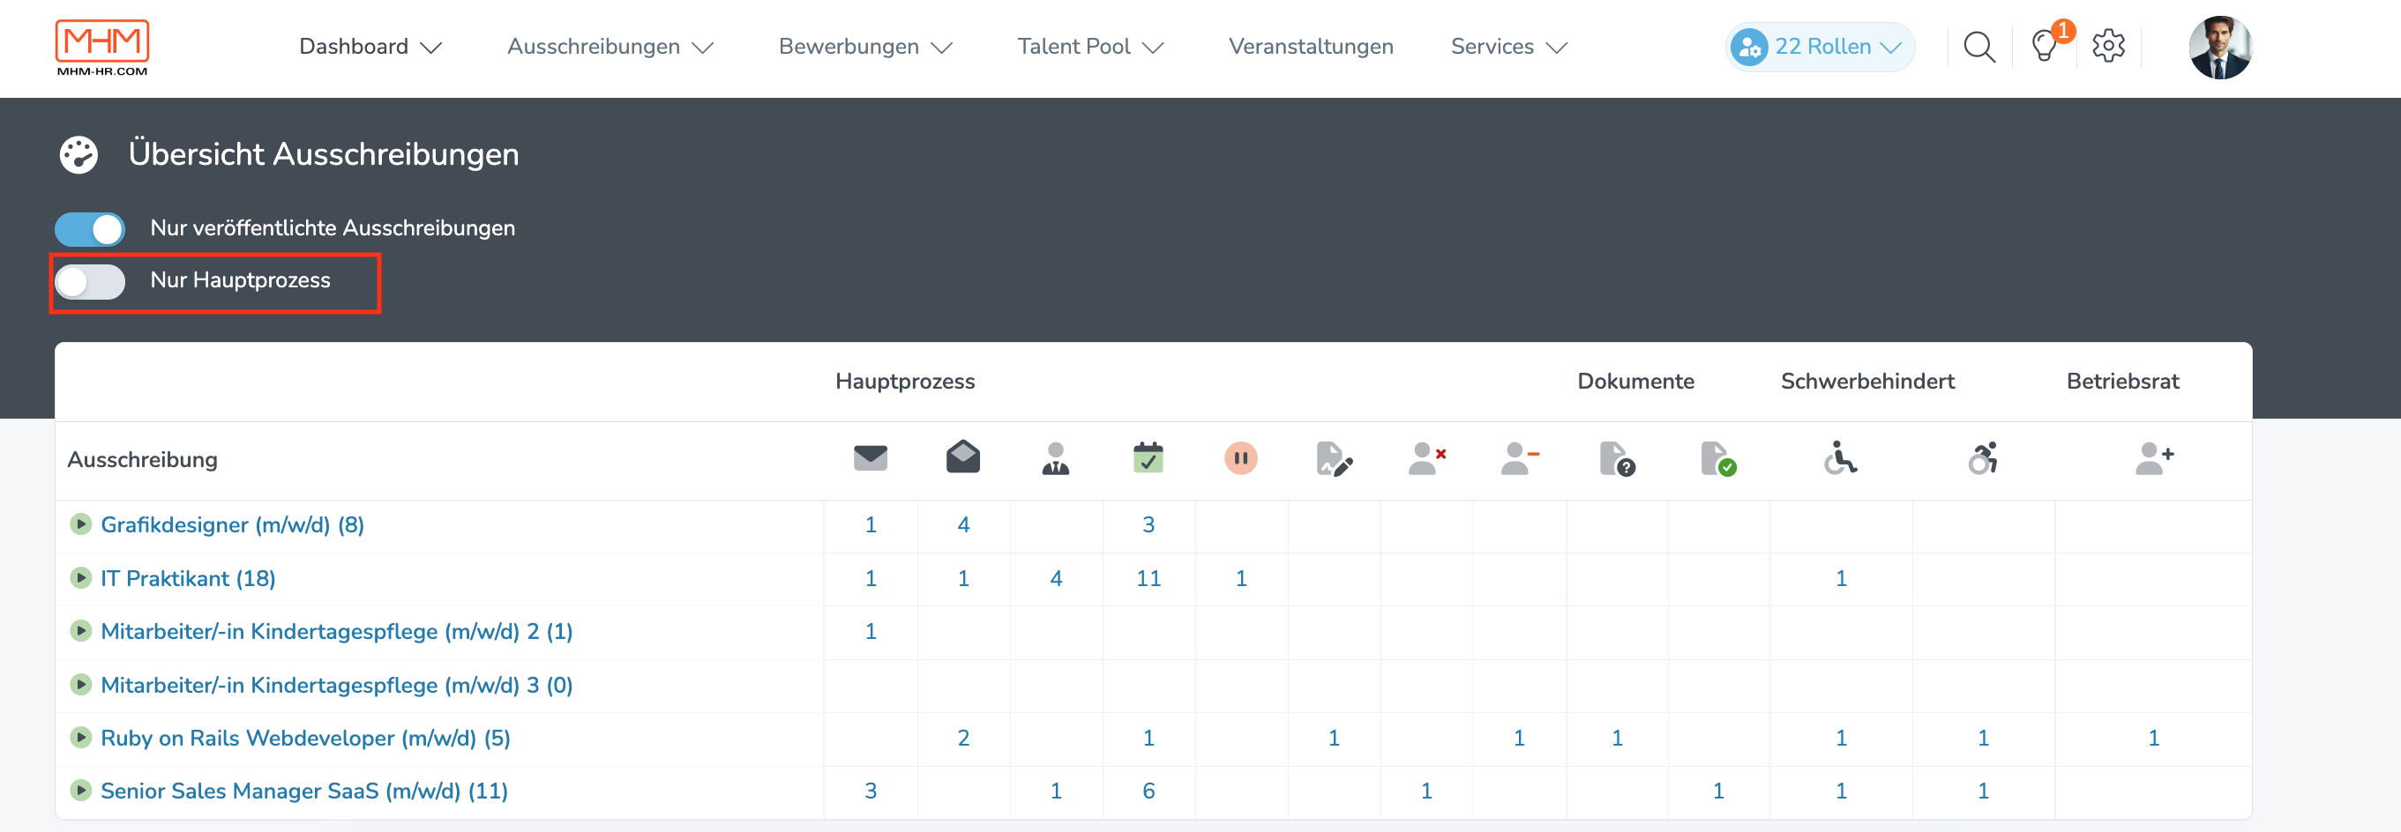Click IT Praktikant interview count 4

(1055, 580)
